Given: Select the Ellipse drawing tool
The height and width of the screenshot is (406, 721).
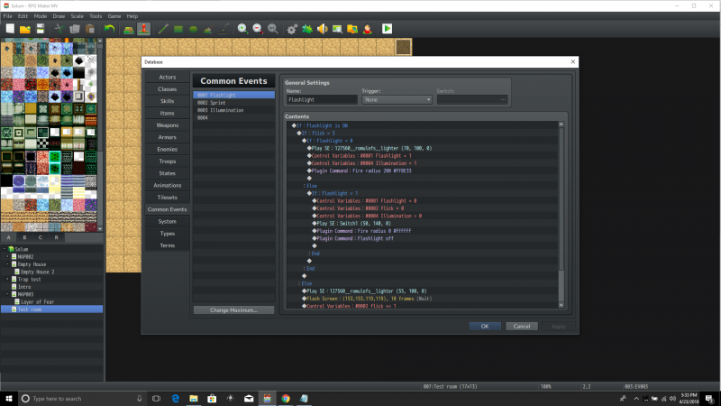Looking at the screenshot, I should tap(193, 29).
